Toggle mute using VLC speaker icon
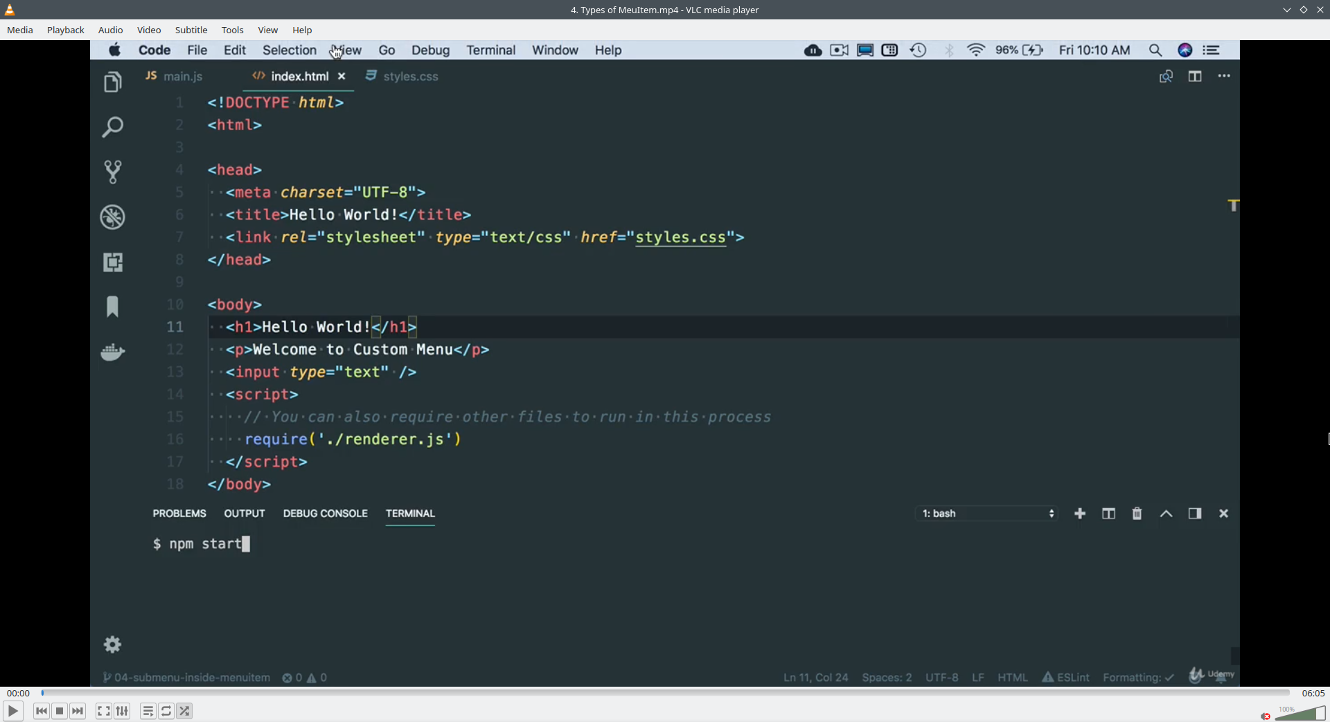The height and width of the screenshot is (722, 1330). (1266, 716)
